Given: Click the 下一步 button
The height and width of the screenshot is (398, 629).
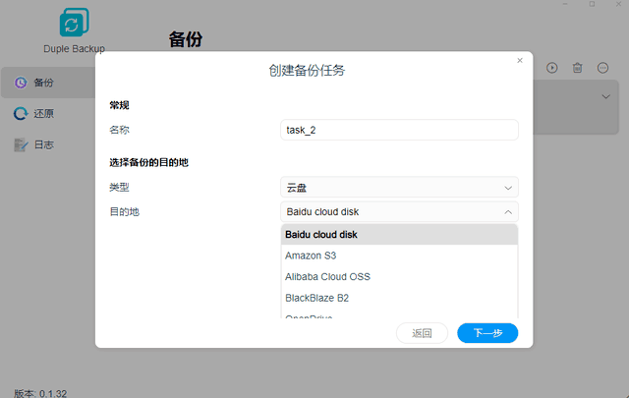Looking at the screenshot, I should point(487,333).
